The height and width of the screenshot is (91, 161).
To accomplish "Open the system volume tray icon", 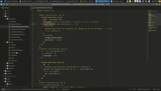I will tap(146, 1).
